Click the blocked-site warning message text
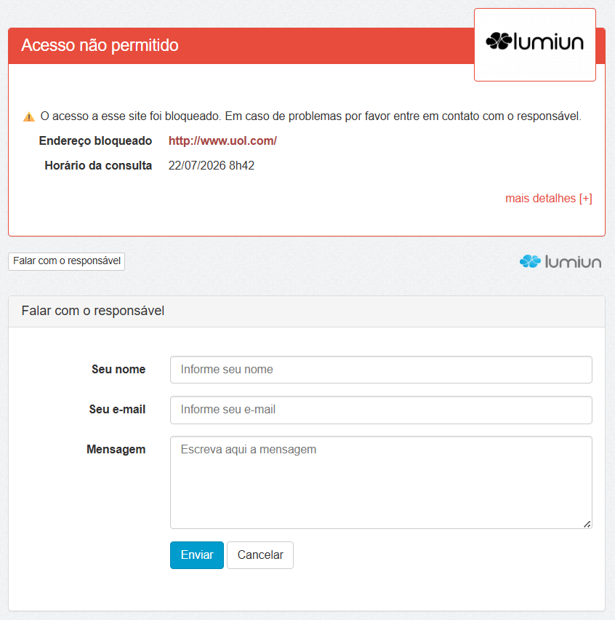Image resolution: width=615 pixels, height=620 pixels. click(311, 116)
